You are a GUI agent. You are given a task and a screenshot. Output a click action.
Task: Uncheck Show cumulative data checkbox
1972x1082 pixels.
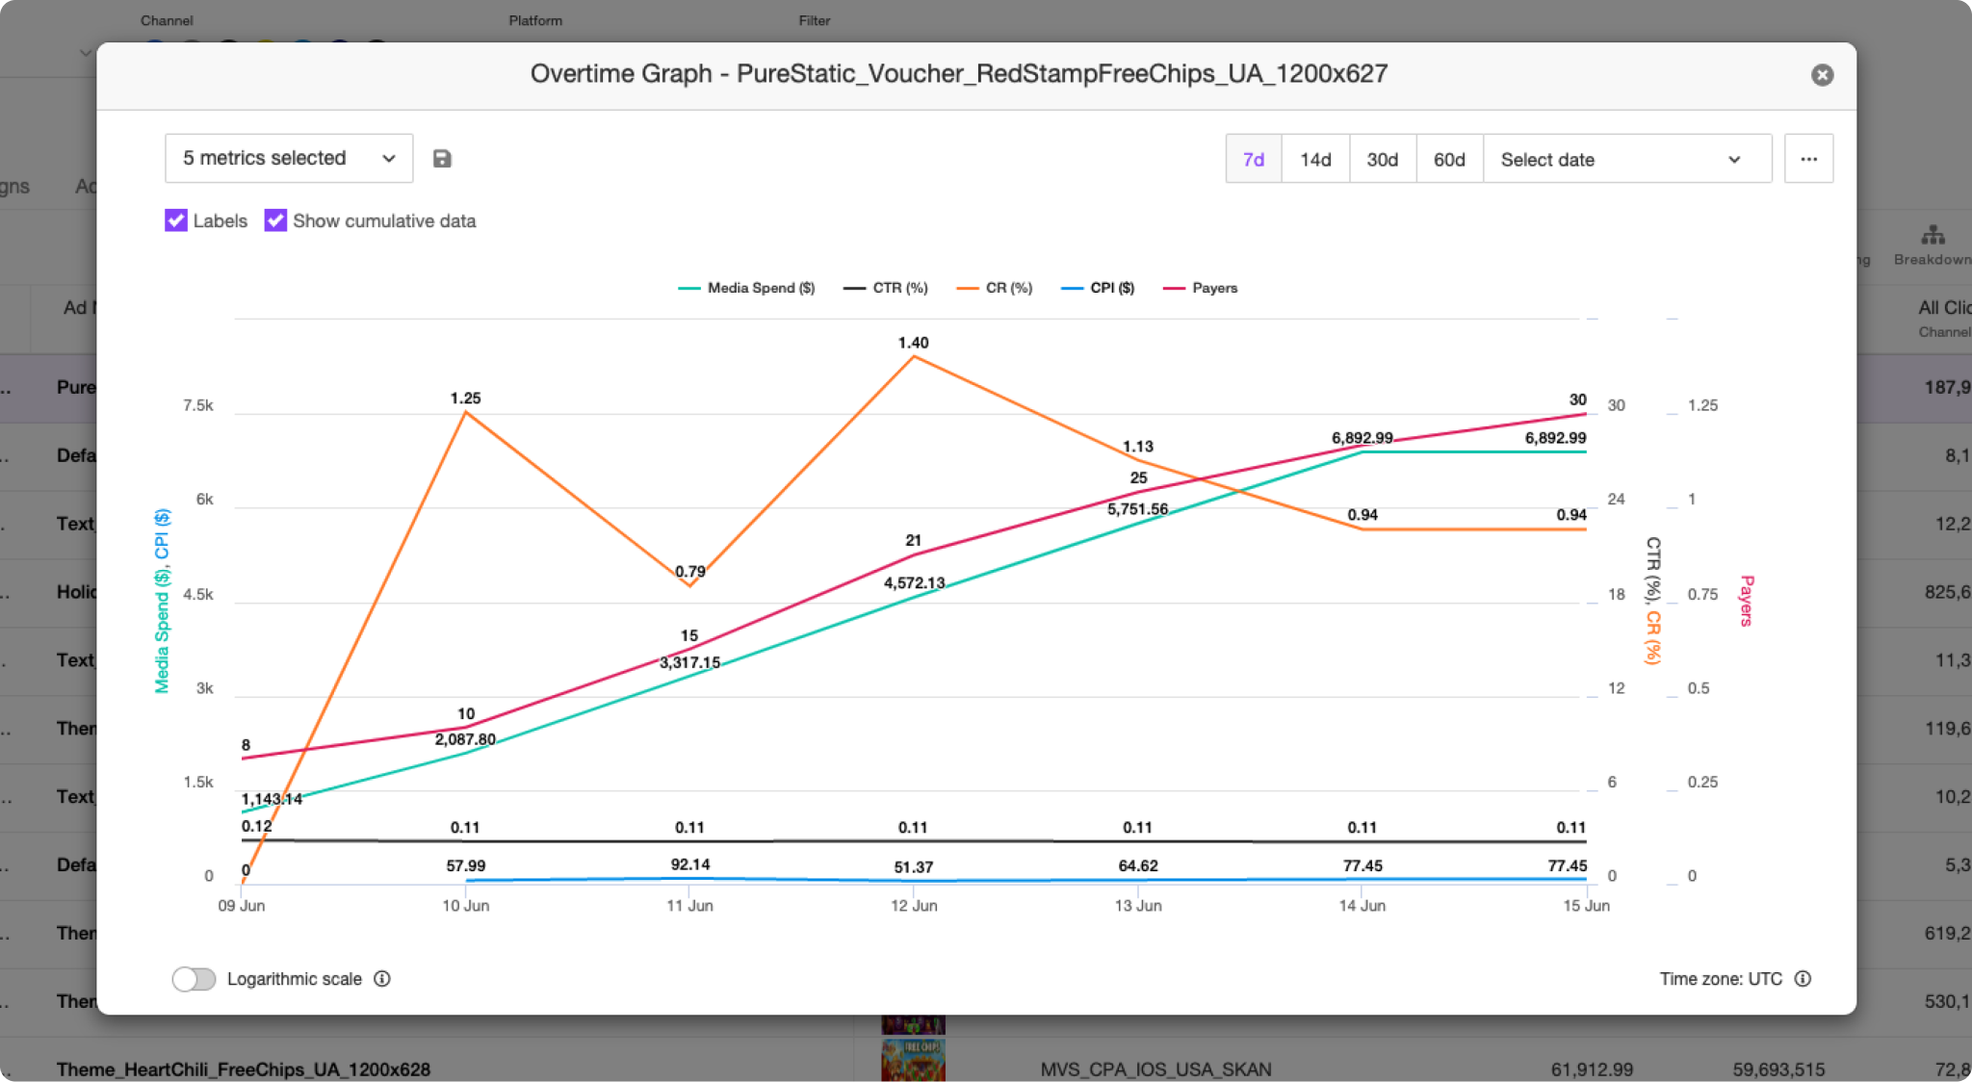pos(275,220)
